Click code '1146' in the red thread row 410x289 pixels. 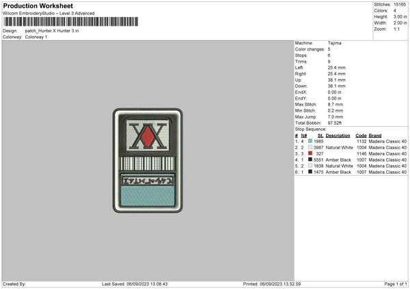(361, 154)
